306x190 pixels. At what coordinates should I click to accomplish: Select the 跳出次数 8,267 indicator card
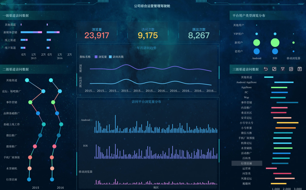coord(199,32)
